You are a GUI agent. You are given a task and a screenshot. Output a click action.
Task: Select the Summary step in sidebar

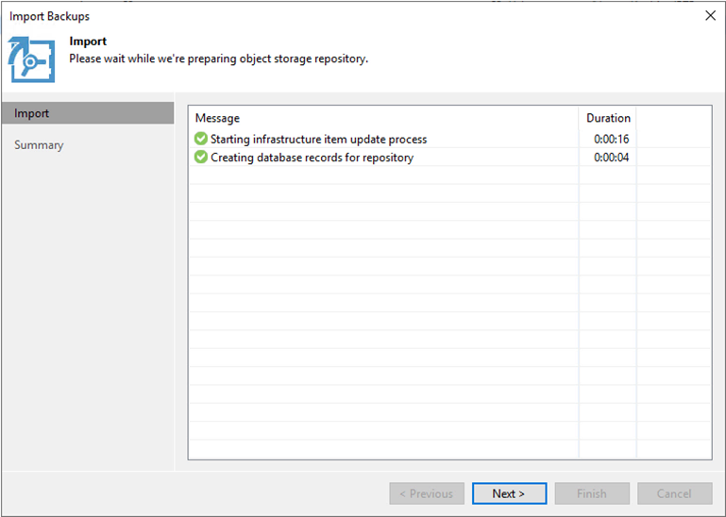coord(40,145)
